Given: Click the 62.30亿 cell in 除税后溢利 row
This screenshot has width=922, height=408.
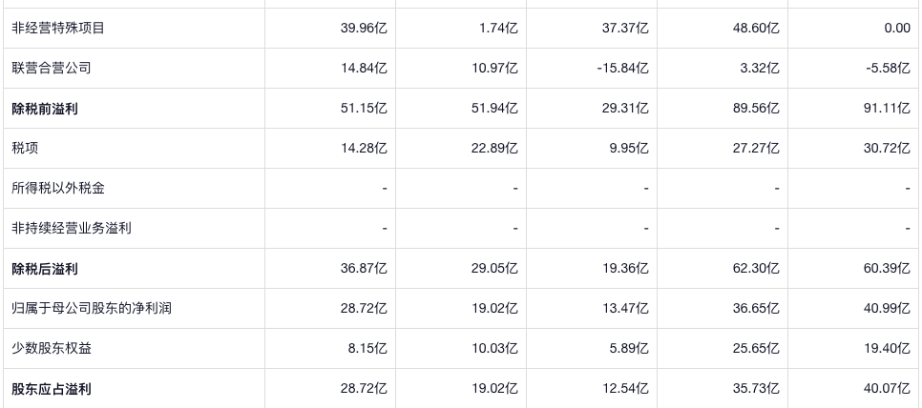Looking at the screenshot, I should pos(756,269).
